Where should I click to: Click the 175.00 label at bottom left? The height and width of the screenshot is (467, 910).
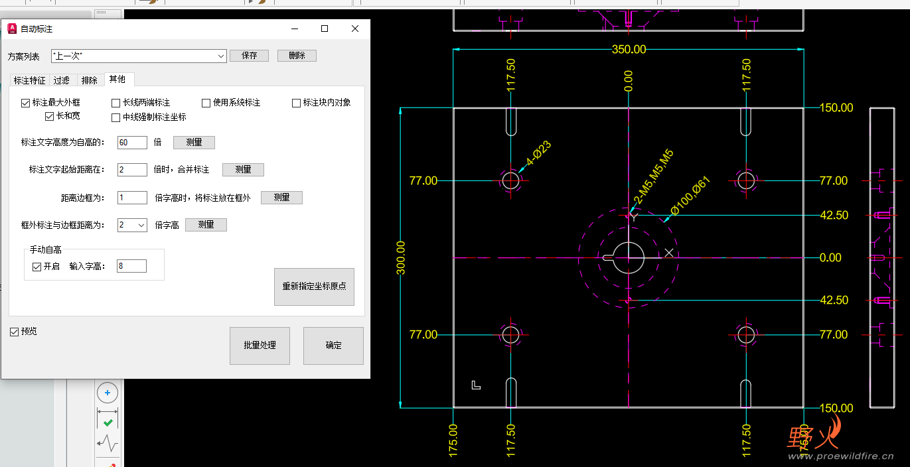(453, 440)
